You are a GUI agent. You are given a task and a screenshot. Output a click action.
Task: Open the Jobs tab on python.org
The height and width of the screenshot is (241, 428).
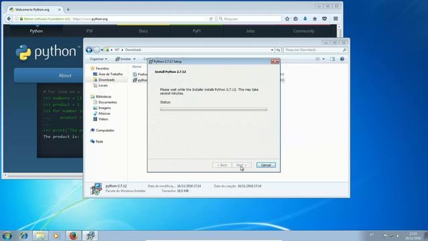[x=250, y=31]
